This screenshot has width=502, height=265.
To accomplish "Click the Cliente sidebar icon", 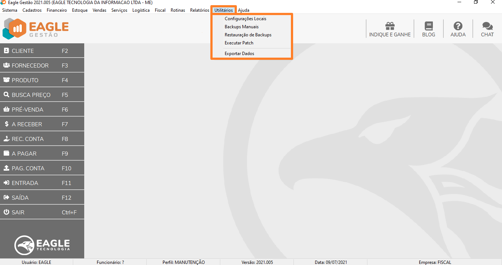I will tap(6, 51).
